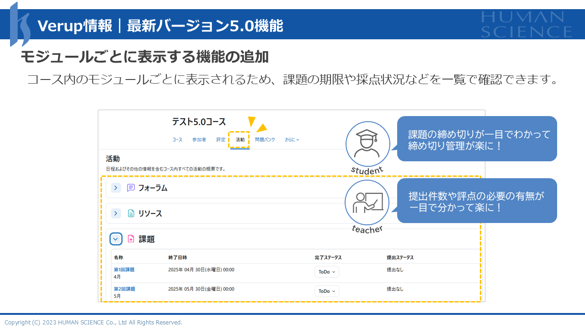Select the 評定 tab
This screenshot has height=329, width=585.
click(221, 140)
